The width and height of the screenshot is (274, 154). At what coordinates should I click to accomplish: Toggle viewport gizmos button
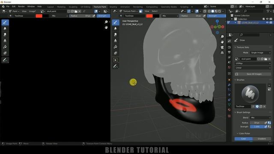[189, 11]
